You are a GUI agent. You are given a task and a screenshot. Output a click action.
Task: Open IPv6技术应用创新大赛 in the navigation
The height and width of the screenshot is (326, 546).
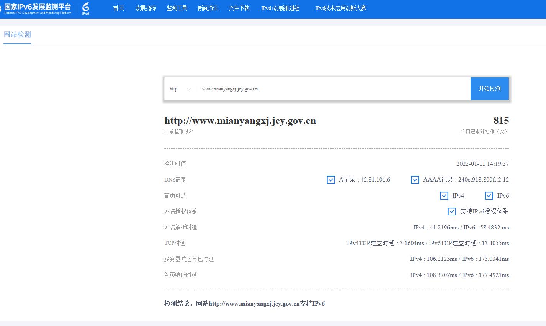340,8
